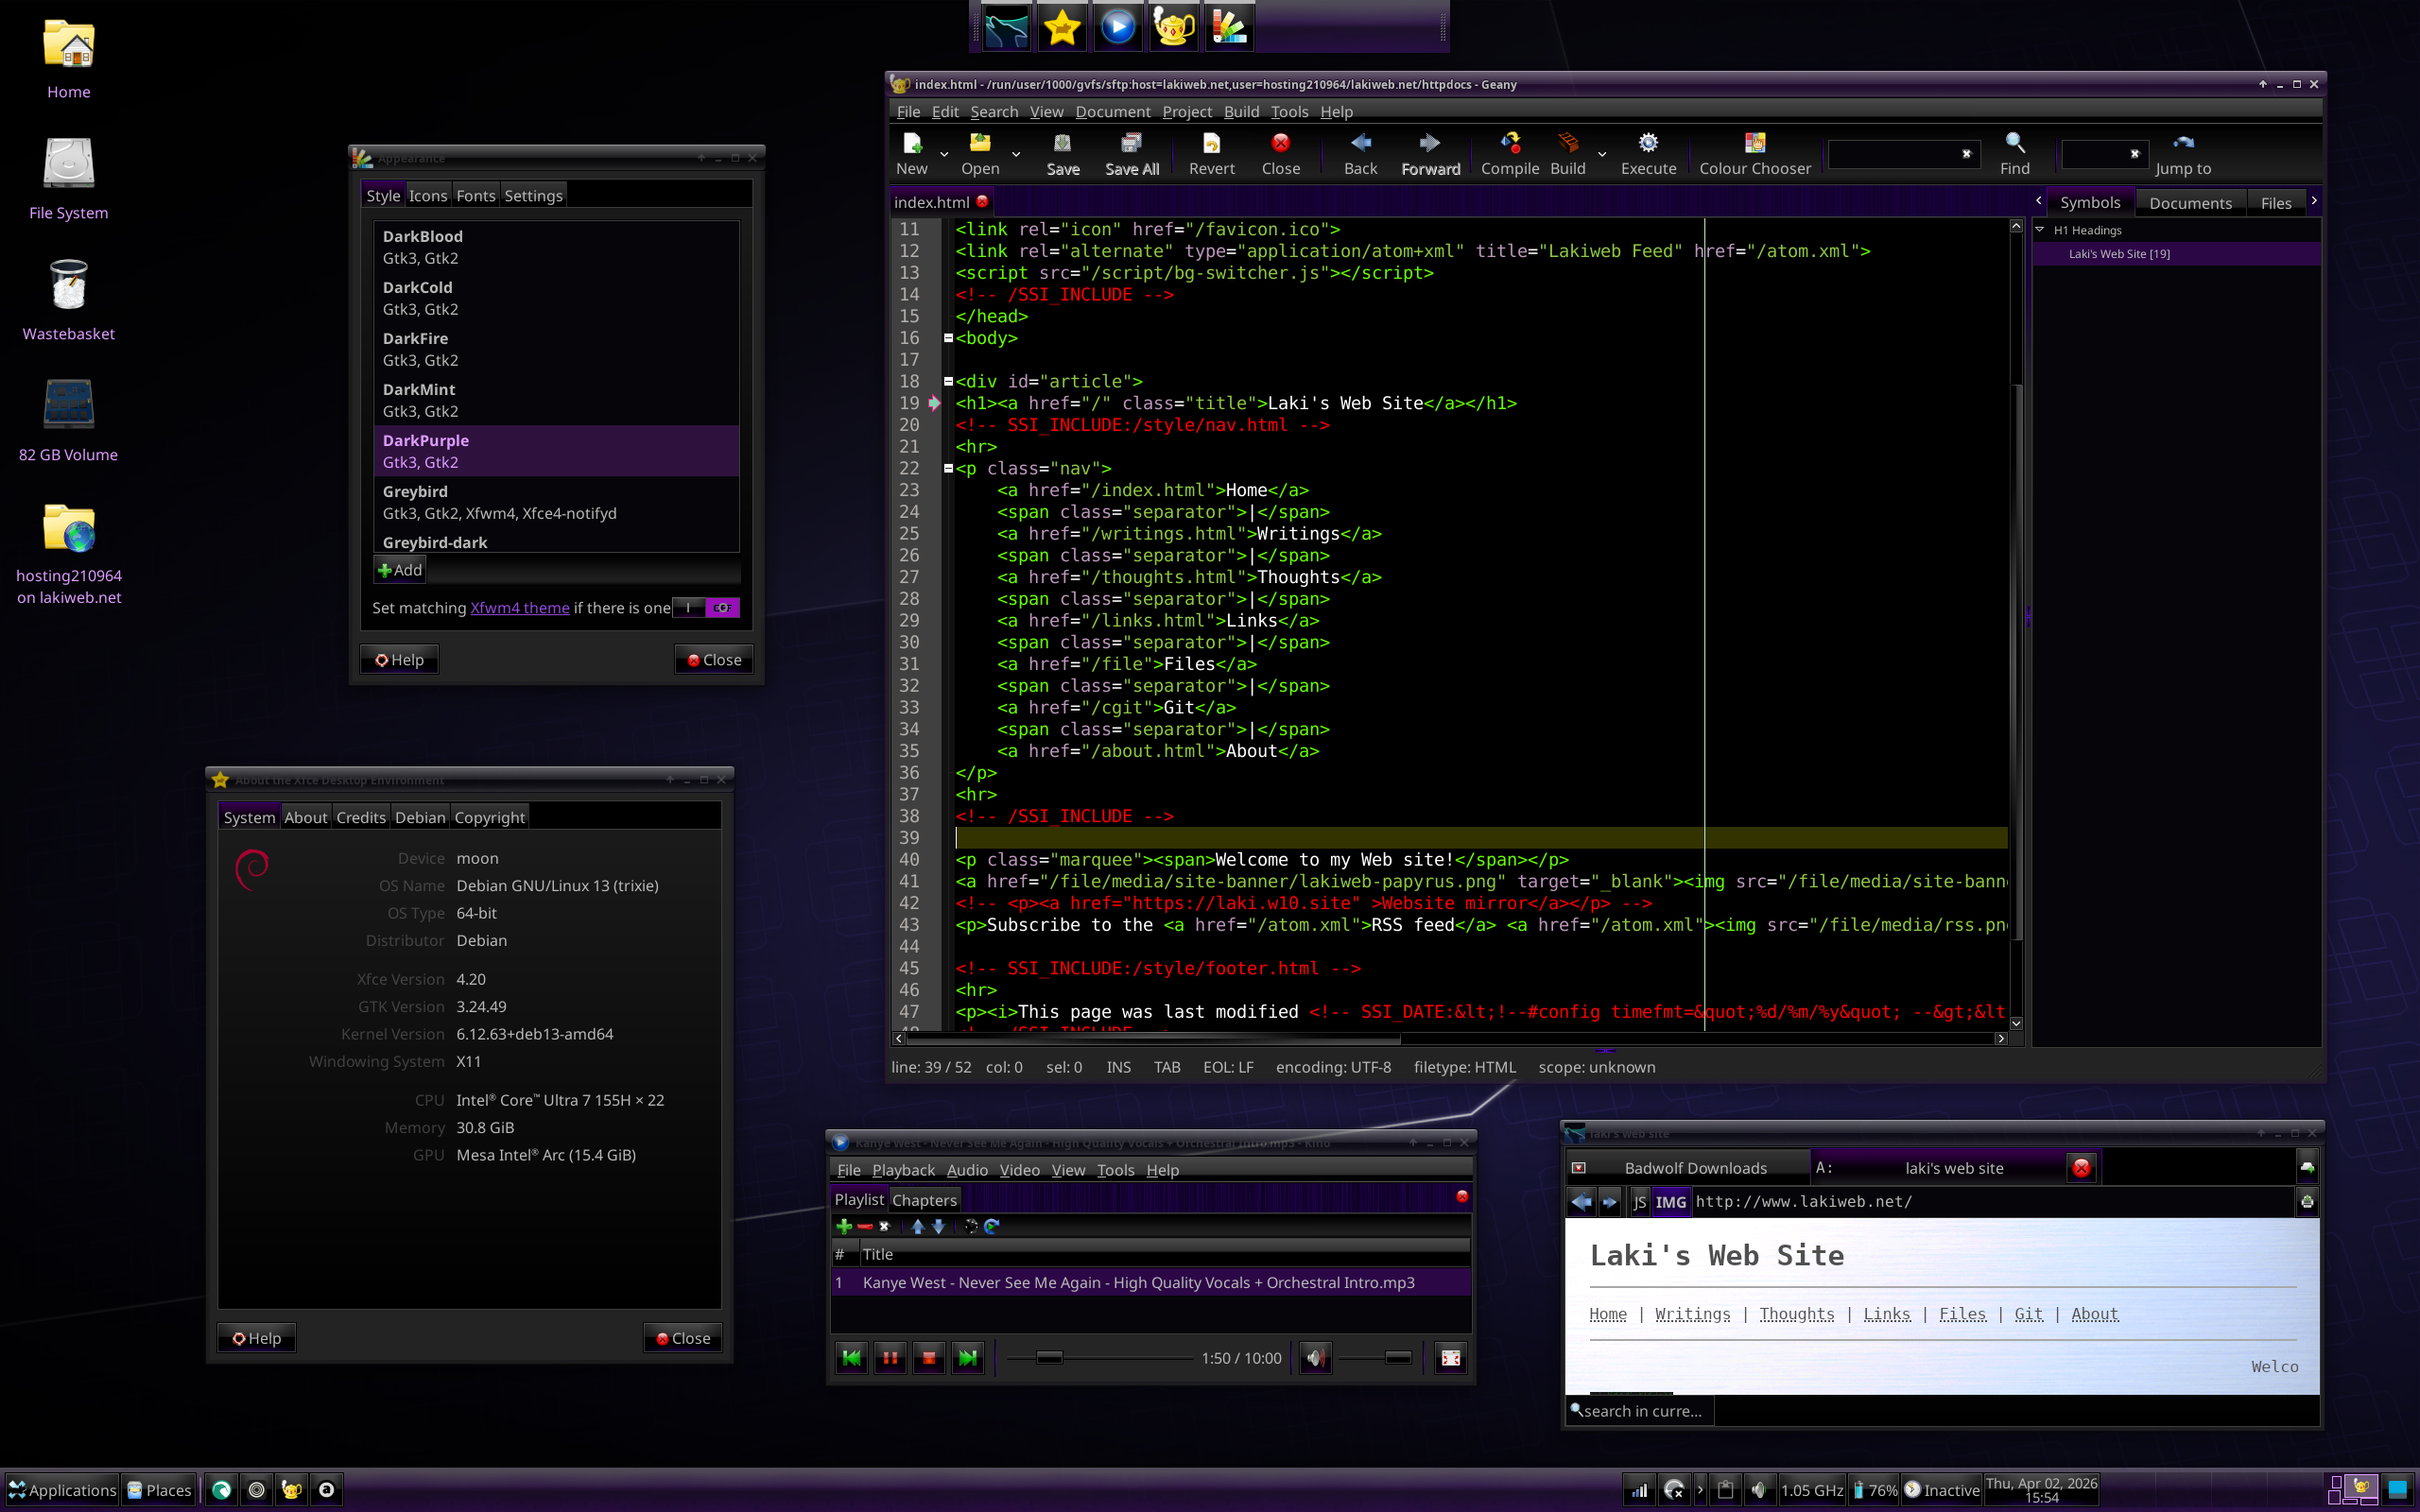2420x1512 pixels.
Task: Toggle the JS button in Badwolf
Action: (x=1639, y=1202)
